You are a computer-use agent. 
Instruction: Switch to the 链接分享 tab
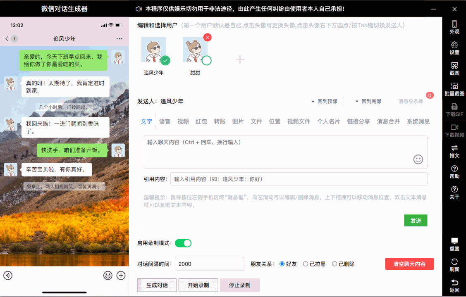(358, 121)
